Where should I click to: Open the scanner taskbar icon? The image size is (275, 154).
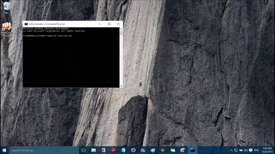(x=183, y=150)
